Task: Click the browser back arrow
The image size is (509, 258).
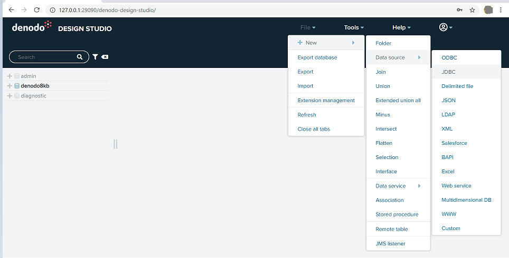Action: pyautogui.click(x=12, y=10)
